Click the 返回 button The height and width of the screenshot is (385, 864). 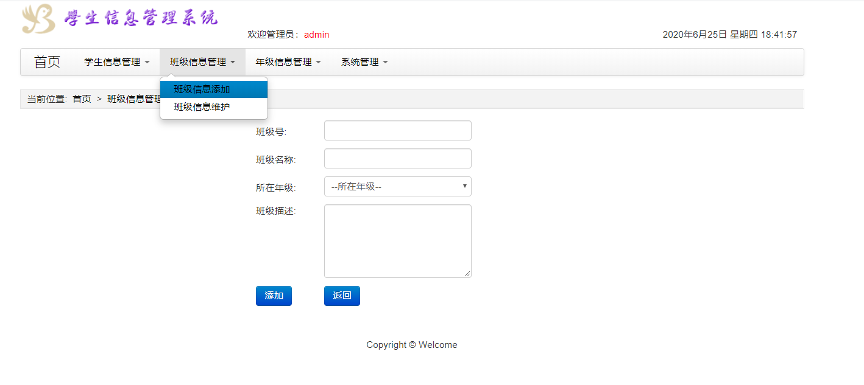pyautogui.click(x=342, y=296)
